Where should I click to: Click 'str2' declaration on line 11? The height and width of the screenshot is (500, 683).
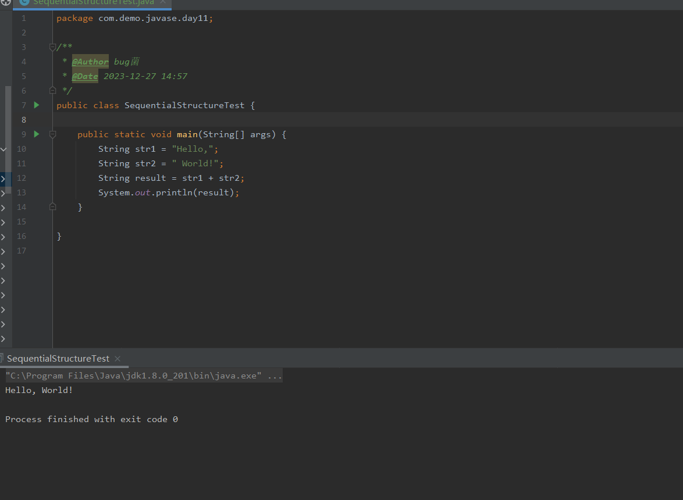click(145, 163)
